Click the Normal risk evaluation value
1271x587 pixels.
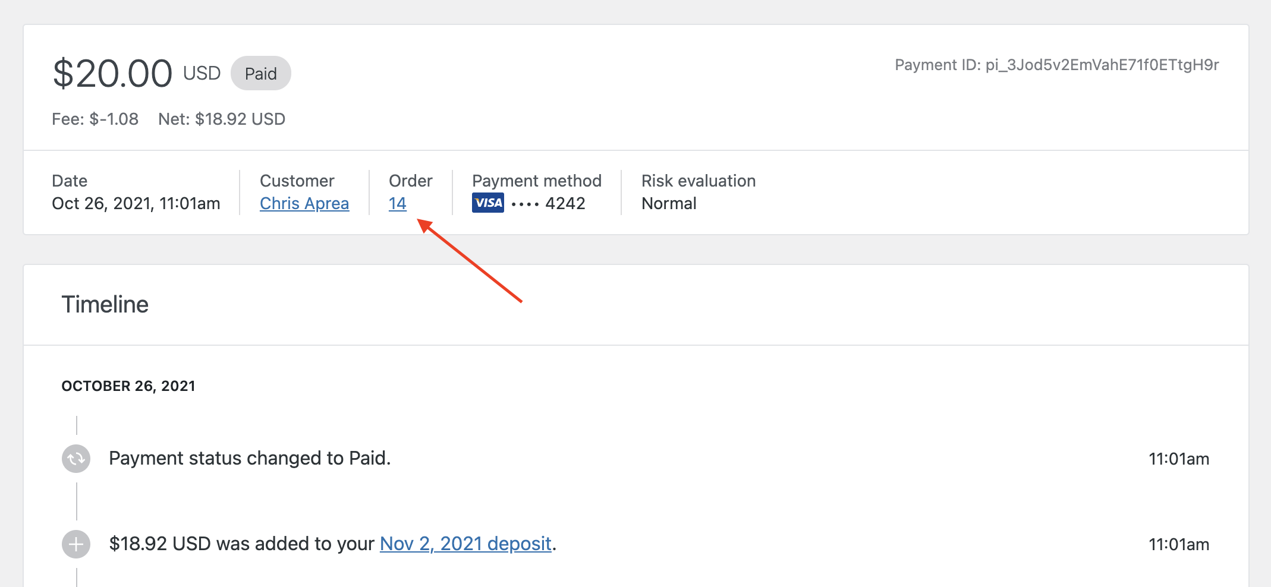click(x=668, y=203)
